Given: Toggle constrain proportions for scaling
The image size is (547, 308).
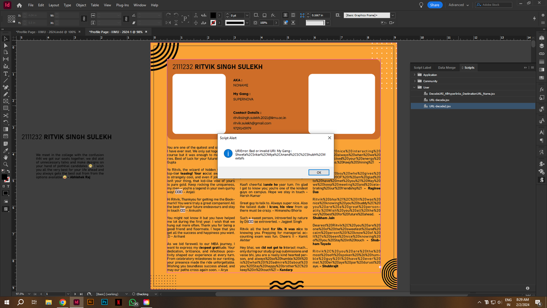Looking at the screenshot, I should tap(126, 19).
